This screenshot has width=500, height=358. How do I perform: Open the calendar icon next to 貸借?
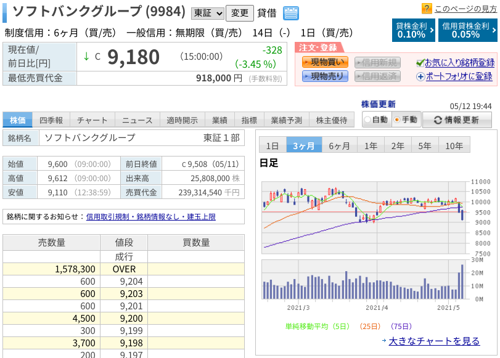click(291, 14)
